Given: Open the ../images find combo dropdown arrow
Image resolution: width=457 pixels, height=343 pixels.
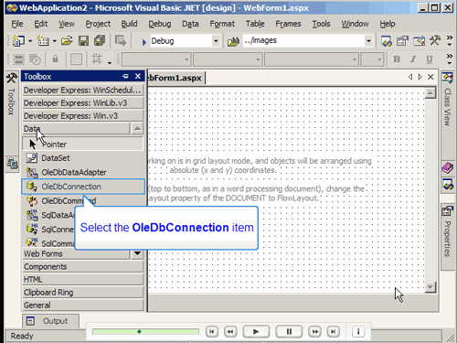Looking at the screenshot, I should click(368, 41).
